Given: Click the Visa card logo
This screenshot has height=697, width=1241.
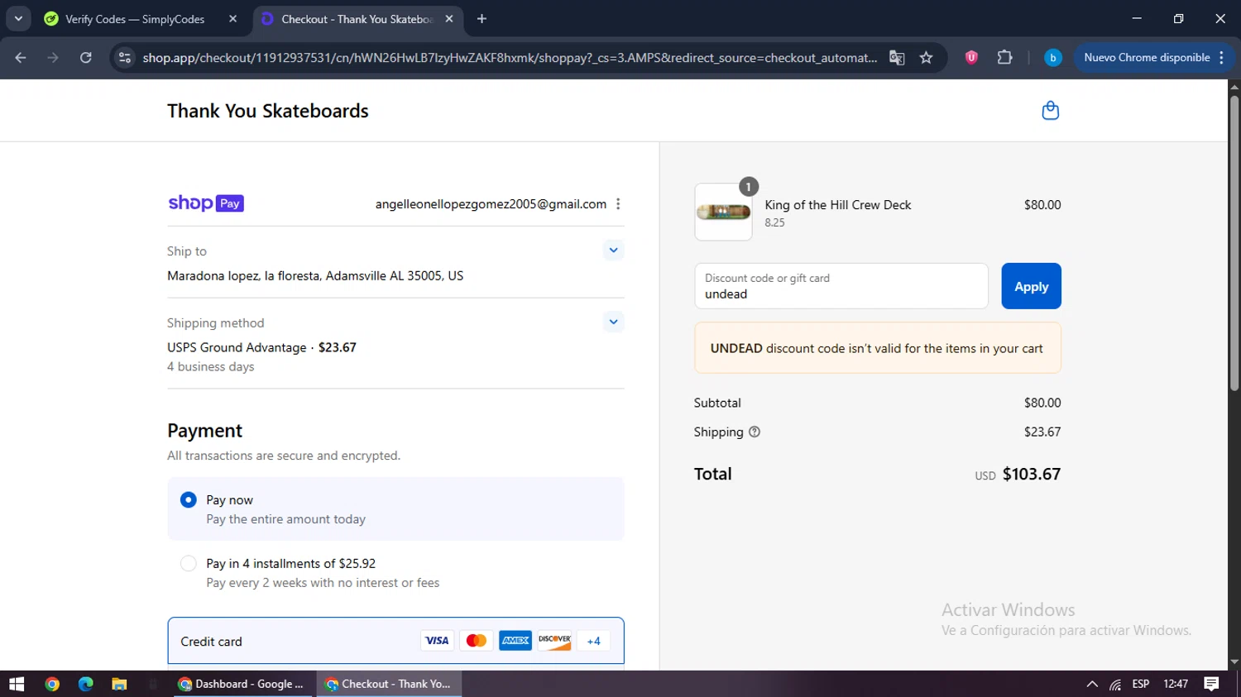Looking at the screenshot, I should tap(437, 641).
